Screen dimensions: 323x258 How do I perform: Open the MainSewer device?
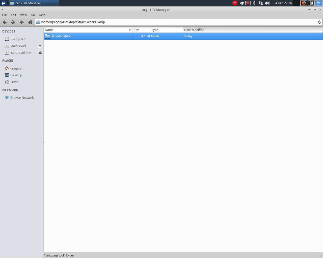pyautogui.click(x=18, y=46)
